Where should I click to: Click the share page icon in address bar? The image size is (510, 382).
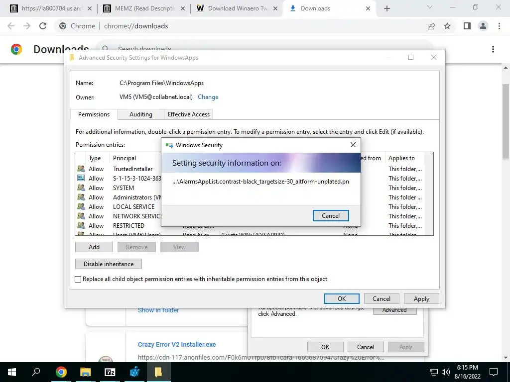[431, 26]
